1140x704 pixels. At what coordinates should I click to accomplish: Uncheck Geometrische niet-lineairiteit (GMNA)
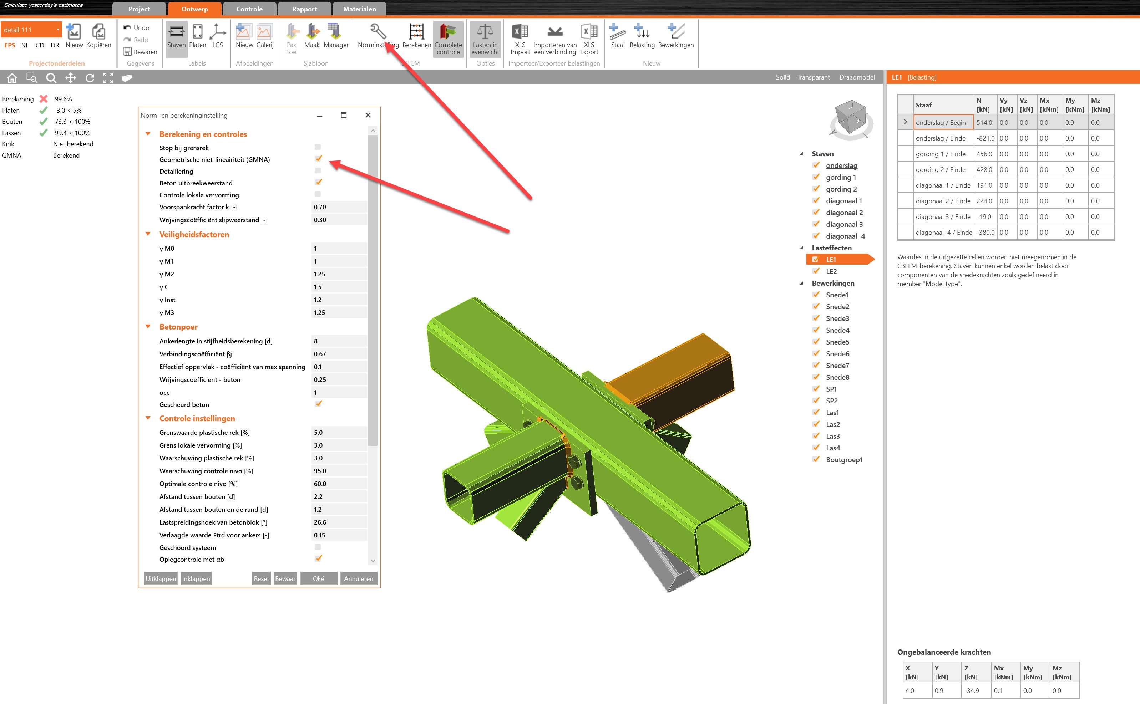tap(318, 159)
